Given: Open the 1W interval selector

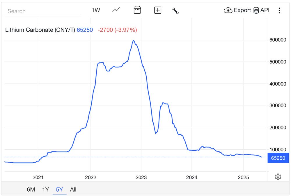Looking at the screenshot, I should pyautogui.click(x=96, y=10).
